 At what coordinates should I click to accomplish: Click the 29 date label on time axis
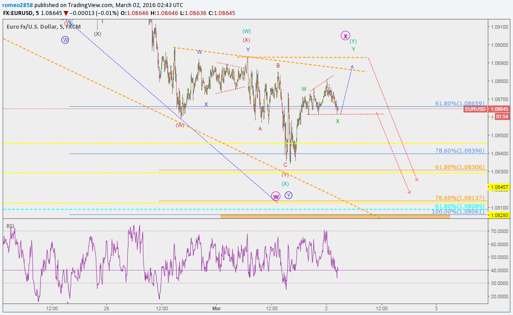[x=106, y=308]
